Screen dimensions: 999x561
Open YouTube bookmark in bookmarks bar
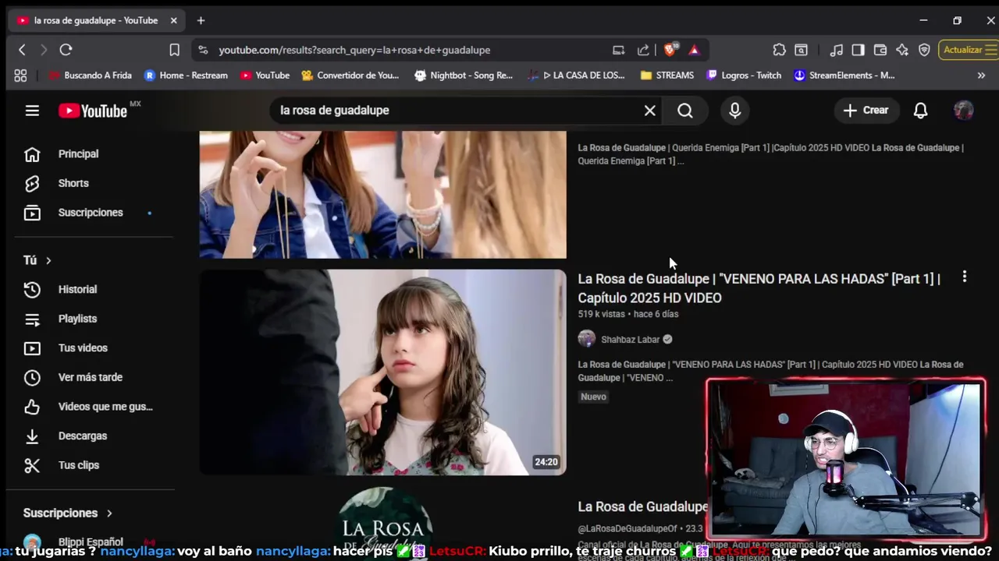pyautogui.click(x=265, y=76)
